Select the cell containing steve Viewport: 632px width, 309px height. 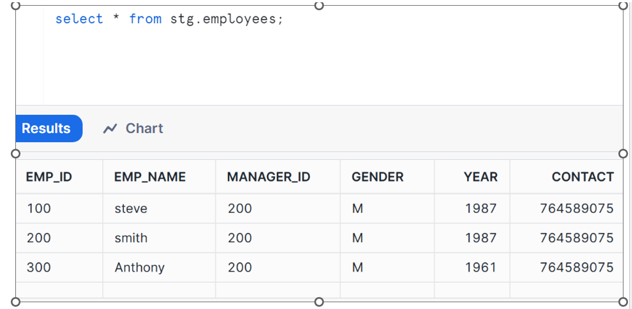click(131, 208)
